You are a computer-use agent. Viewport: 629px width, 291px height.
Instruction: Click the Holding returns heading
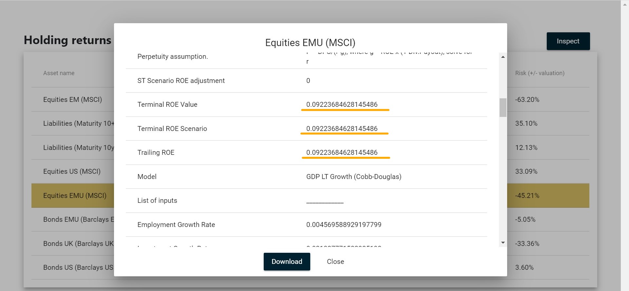point(67,40)
